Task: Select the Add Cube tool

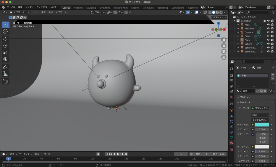Action: tap(5, 81)
